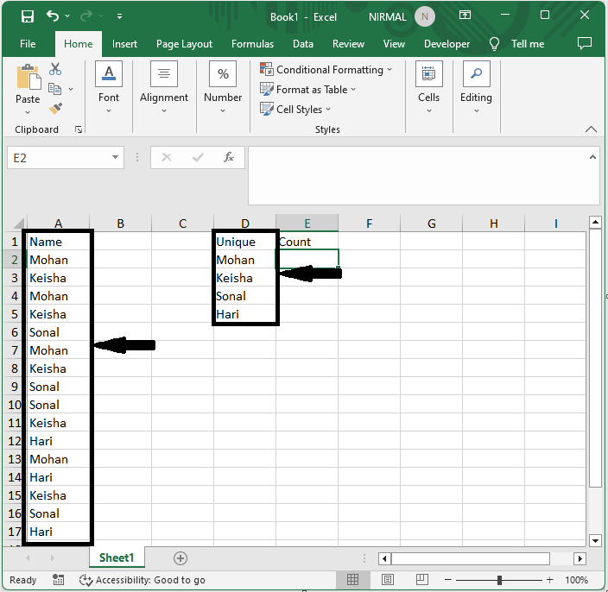Collapse formula bar with caret

click(x=592, y=157)
